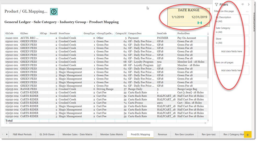Sort by StoreId column header
This screenshot has width=257, height=141.
[x=53, y=33]
